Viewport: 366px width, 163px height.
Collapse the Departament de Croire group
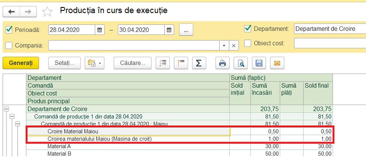click(x=6, y=109)
